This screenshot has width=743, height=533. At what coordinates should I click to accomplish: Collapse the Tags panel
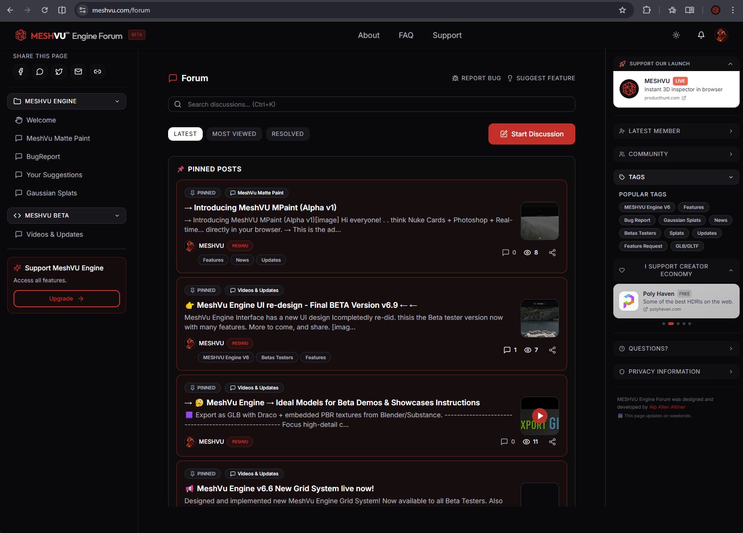pos(676,177)
